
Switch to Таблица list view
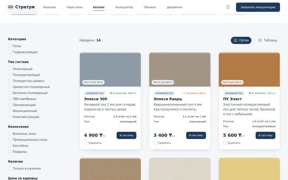click(267, 40)
